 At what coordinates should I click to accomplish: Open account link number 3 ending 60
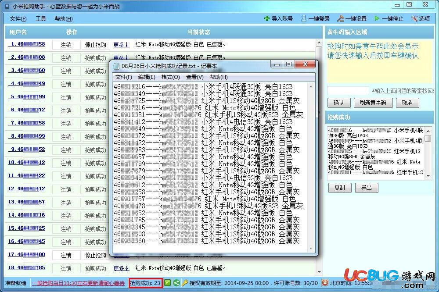[x=28, y=70]
